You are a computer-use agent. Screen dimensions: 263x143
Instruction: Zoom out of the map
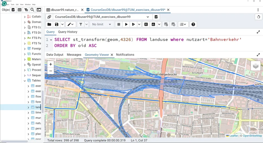(x=51, y=71)
